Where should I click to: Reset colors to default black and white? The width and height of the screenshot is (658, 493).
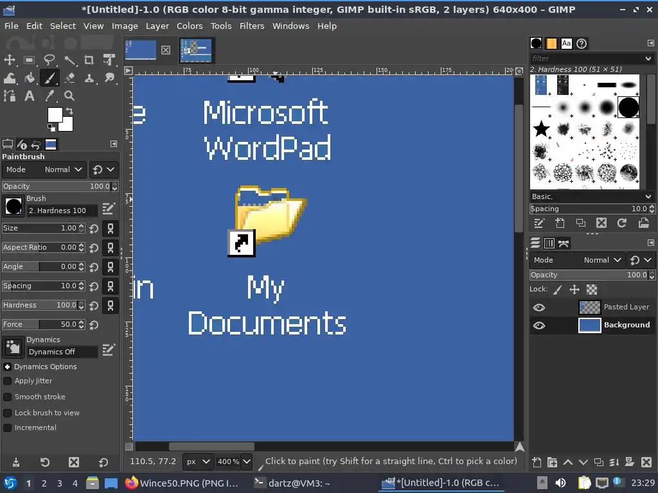[51, 127]
